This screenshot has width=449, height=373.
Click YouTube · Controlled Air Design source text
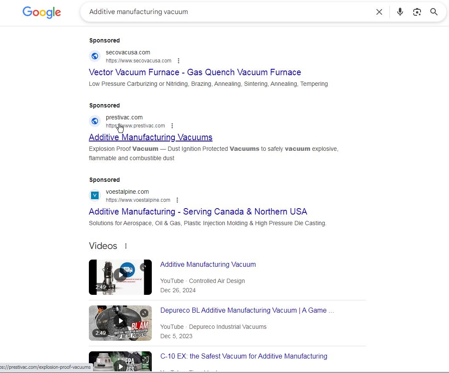click(202, 281)
